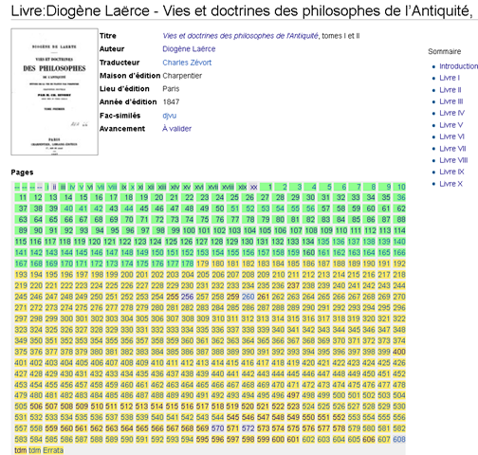Open page 179 in page index
478x455 pixels.
(x=203, y=264)
